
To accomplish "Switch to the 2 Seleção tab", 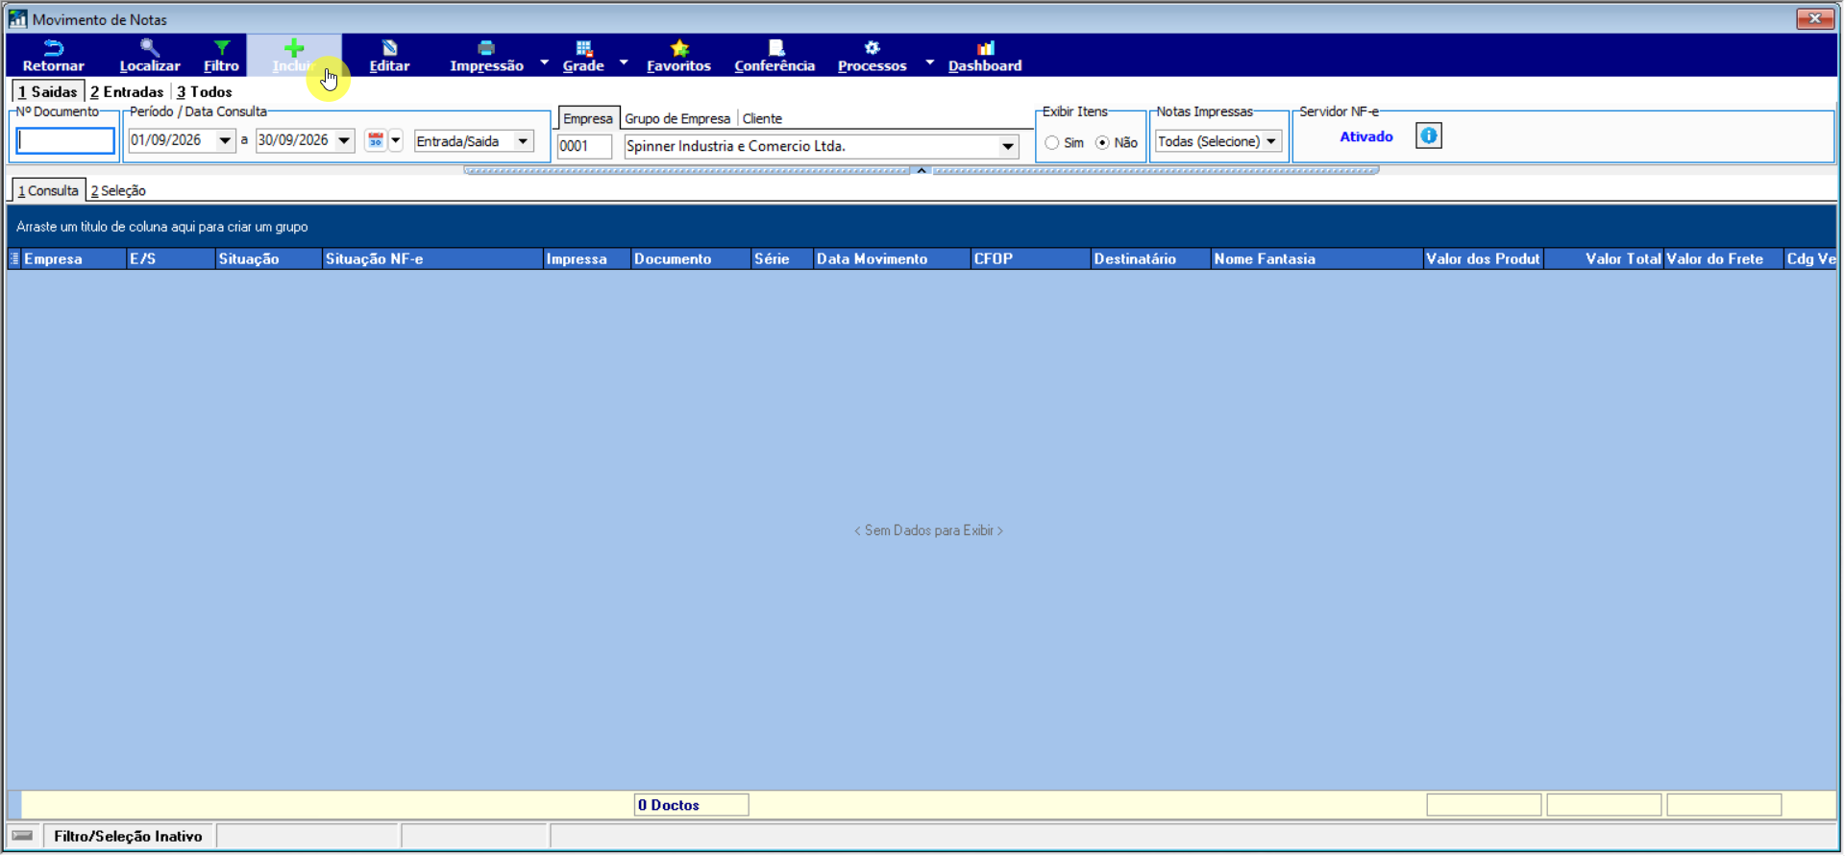I will (x=118, y=190).
